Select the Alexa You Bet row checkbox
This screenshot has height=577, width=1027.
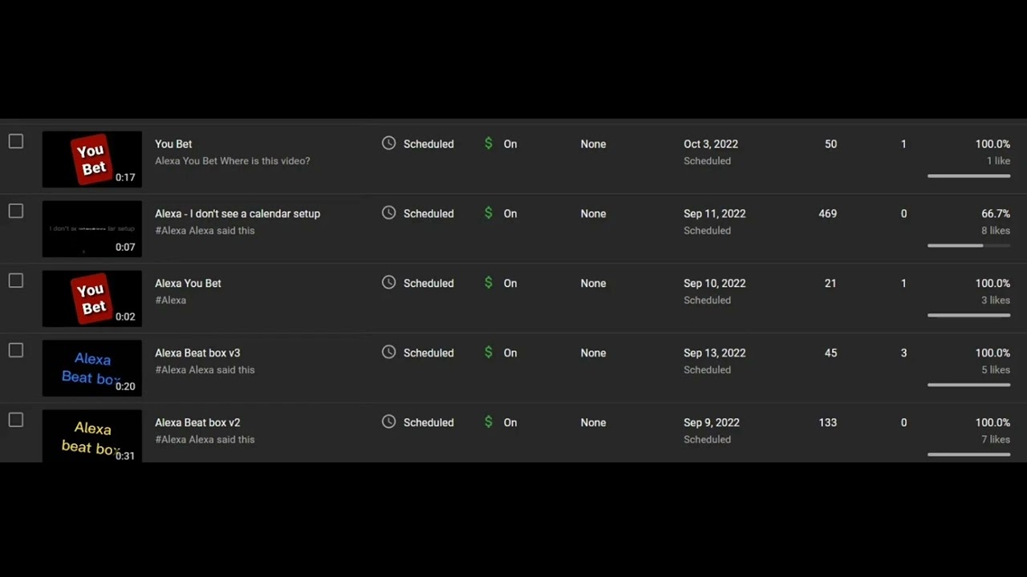[x=16, y=281]
